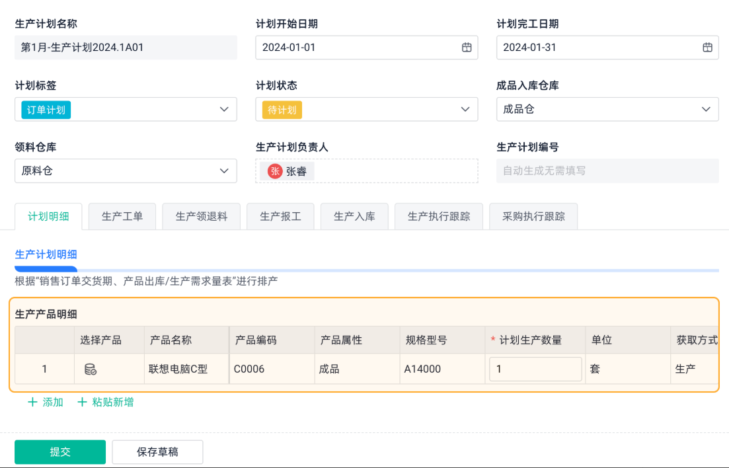Expand the 计划状态 dropdown
The width and height of the screenshot is (729, 468).
click(x=465, y=110)
